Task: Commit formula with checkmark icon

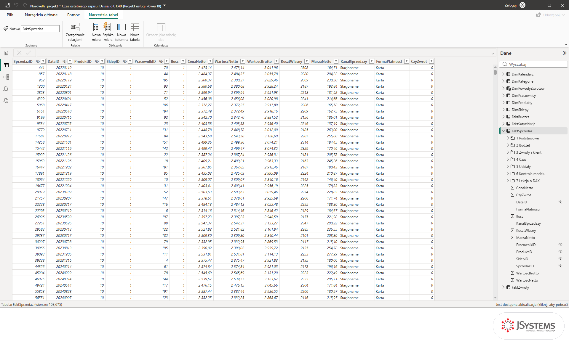Action: (x=28, y=53)
